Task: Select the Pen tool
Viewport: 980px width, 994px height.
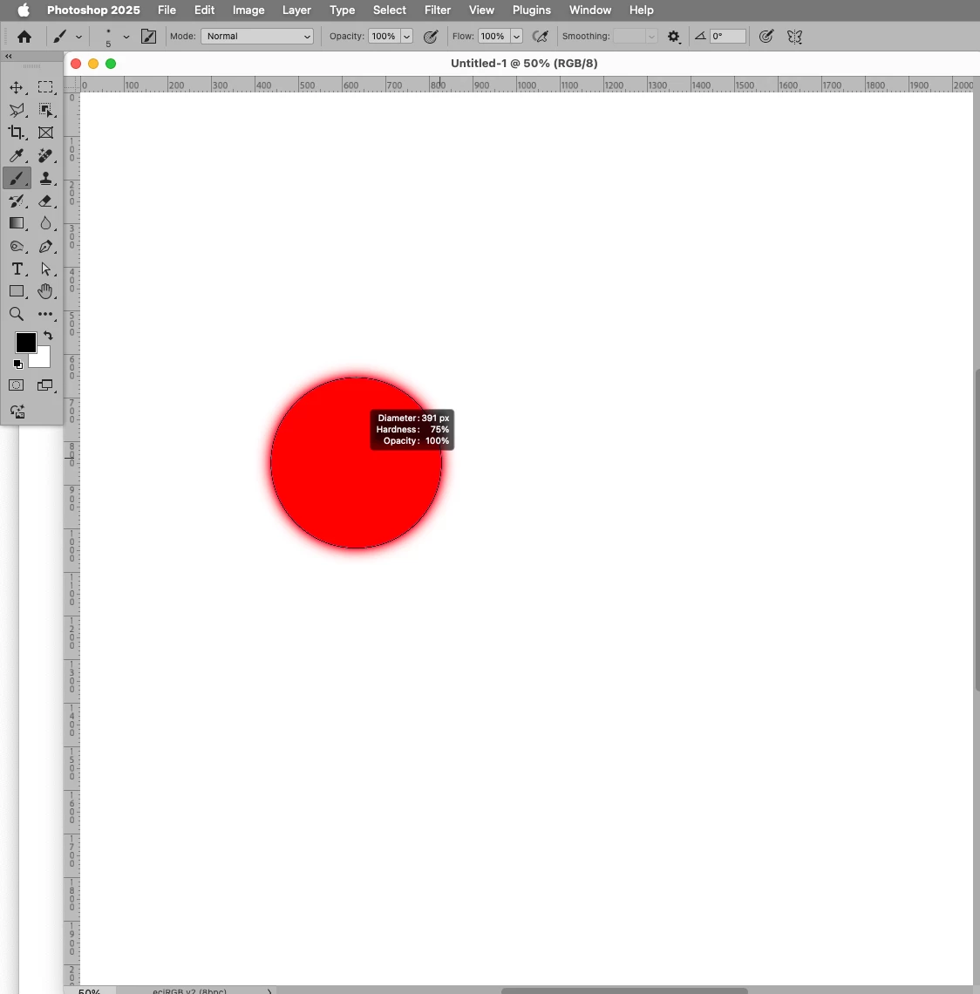Action: click(x=45, y=246)
